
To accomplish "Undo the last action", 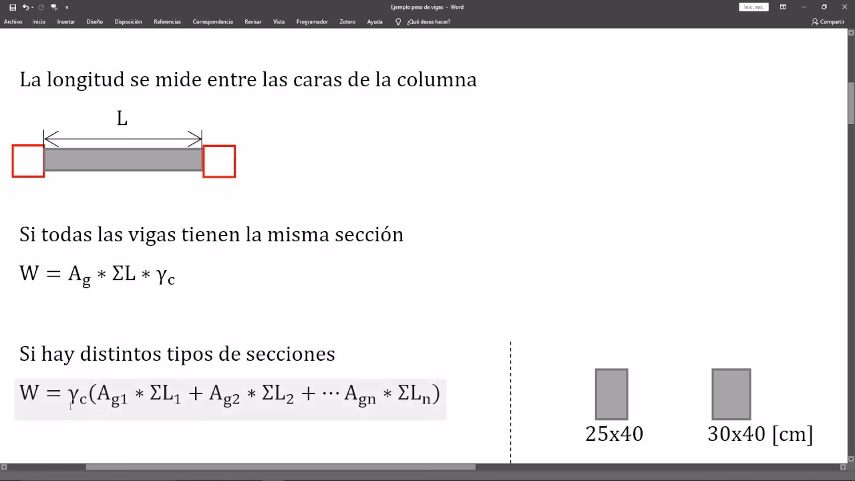I will point(24,7).
